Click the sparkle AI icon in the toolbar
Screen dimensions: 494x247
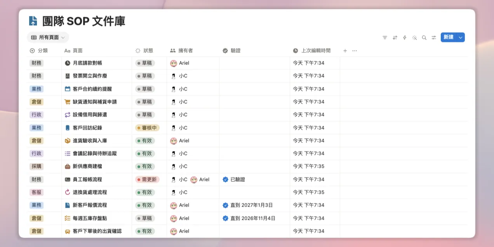(414, 38)
